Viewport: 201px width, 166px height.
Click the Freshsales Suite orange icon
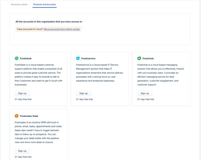pos(17,116)
